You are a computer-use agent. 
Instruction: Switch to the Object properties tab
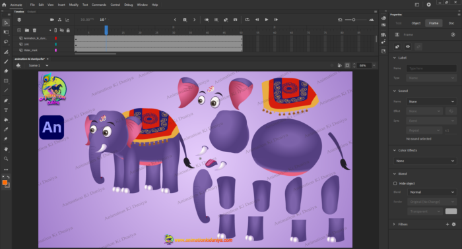click(x=416, y=23)
